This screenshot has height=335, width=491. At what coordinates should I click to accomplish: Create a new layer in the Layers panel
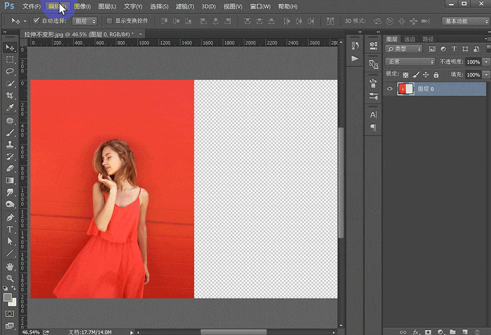pyautogui.click(x=465, y=332)
